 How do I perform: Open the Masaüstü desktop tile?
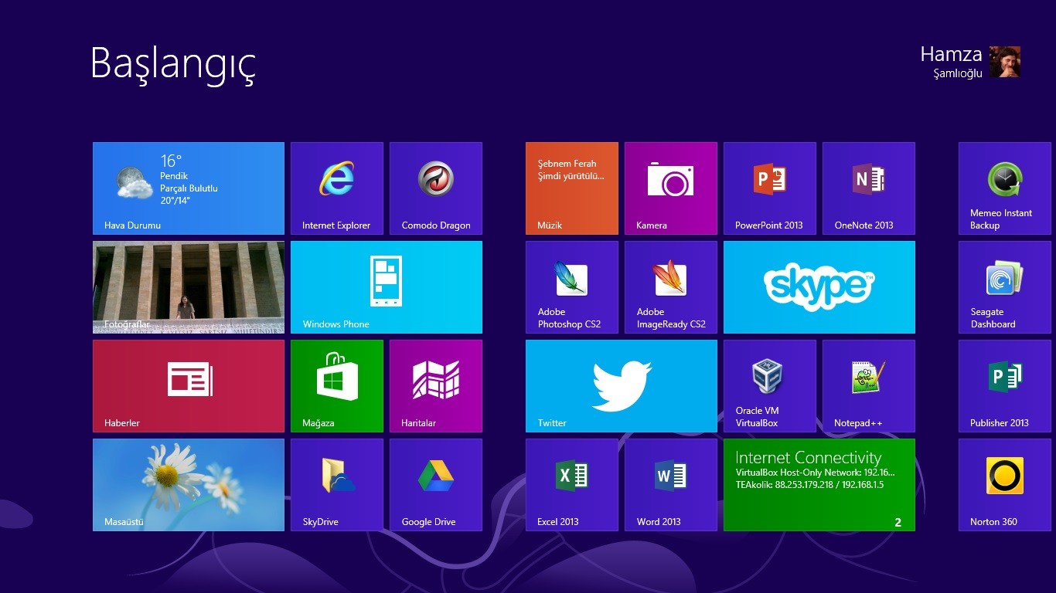pyautogui.click(x=189, y=485)
